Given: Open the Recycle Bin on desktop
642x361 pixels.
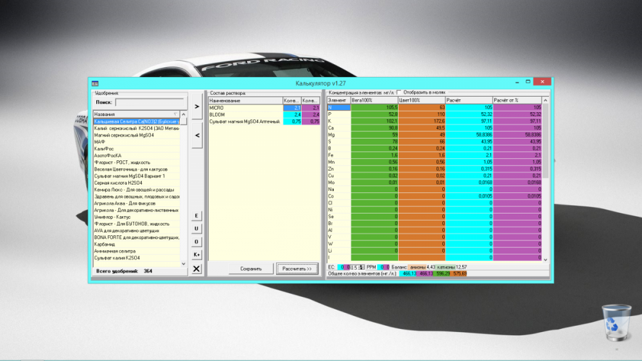Looking at the screenshot, I should pos(616,323).
